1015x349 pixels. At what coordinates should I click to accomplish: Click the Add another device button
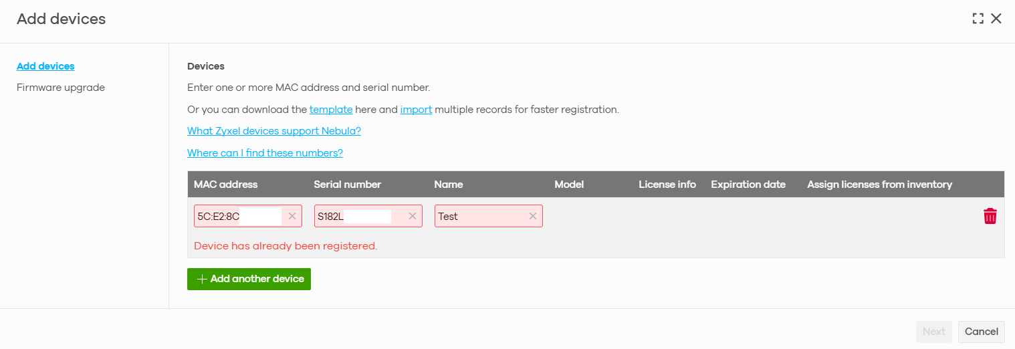[249, 279]
